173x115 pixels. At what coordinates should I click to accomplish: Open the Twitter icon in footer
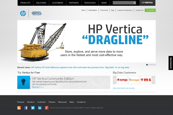[33, 108]
